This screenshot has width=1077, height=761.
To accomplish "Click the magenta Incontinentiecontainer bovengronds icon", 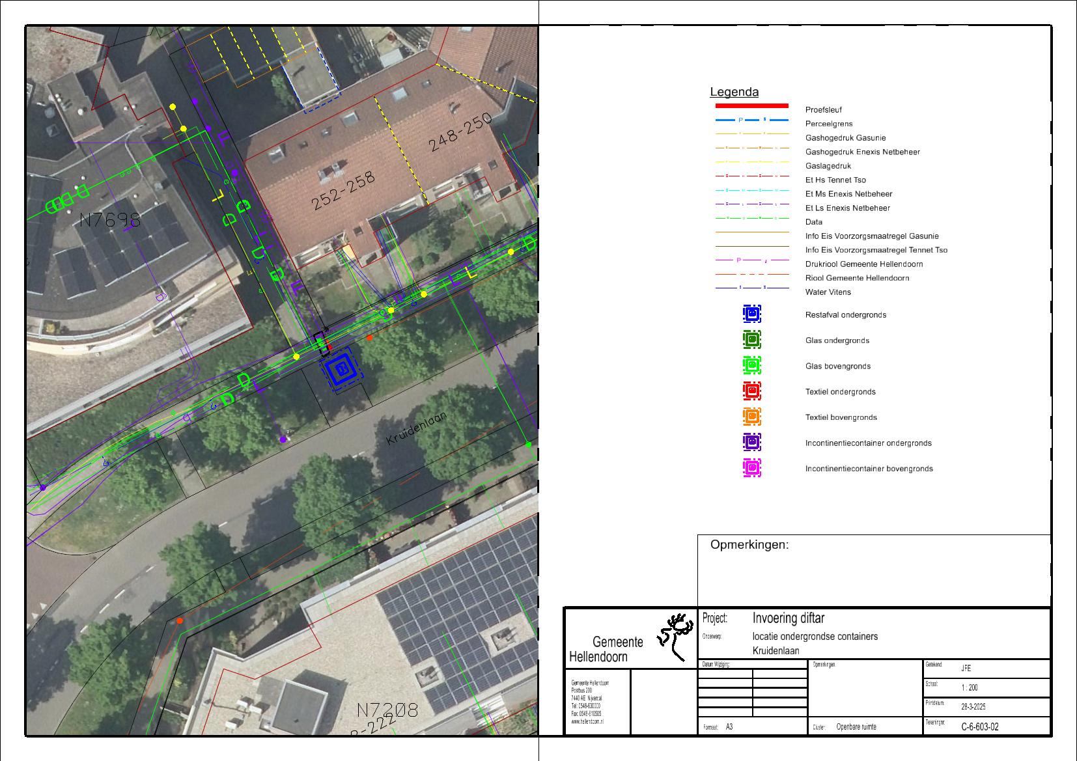I will 752,468.
